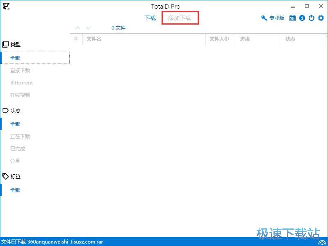This screenshot has width=328, height=246.
Task: Click the key icon for professional version
Action: coord(264,18)
